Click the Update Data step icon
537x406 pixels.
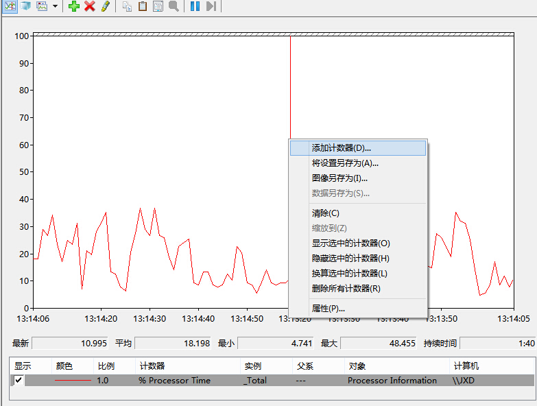pos(211,6)
